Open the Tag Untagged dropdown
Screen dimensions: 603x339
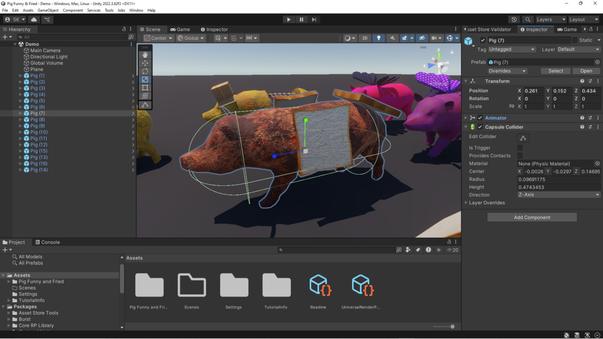tap(512, 49)
